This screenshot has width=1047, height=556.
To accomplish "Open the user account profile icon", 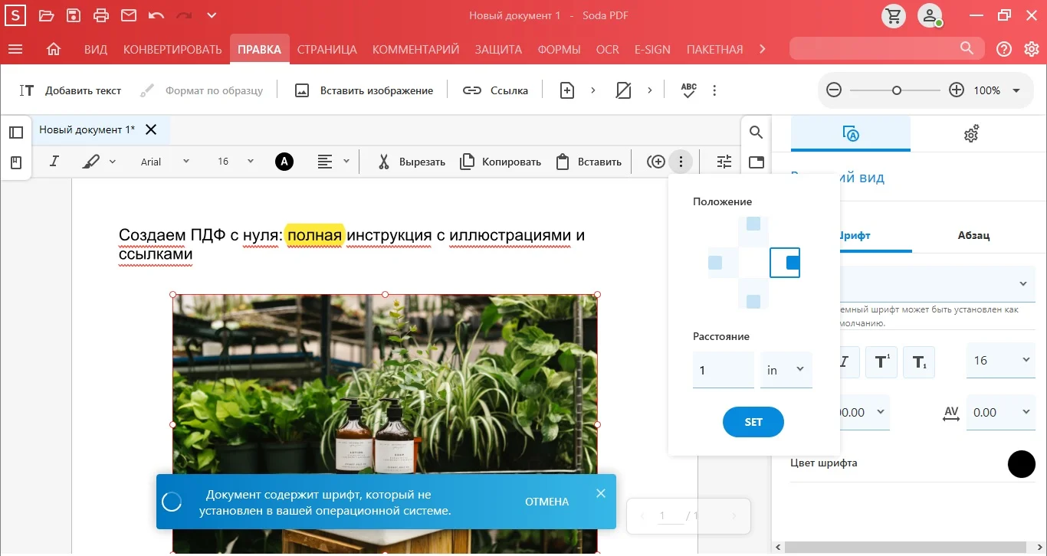I will point(930,16).
